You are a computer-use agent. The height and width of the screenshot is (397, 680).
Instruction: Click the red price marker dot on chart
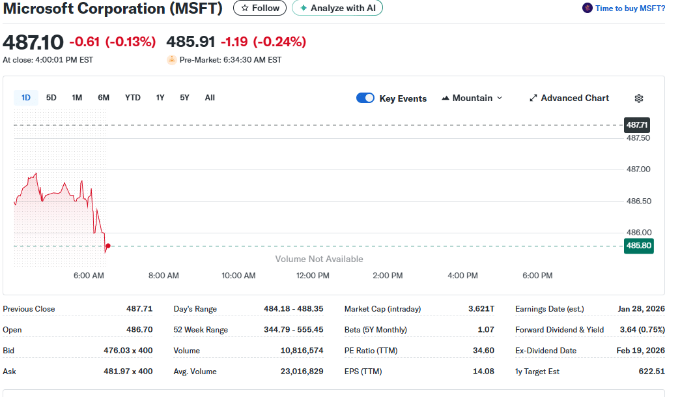(x=107, y=246)
